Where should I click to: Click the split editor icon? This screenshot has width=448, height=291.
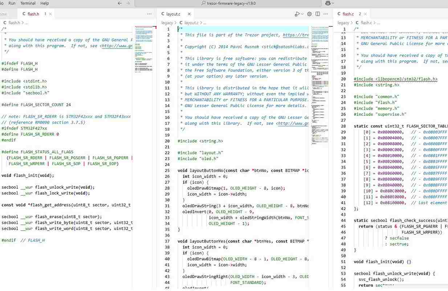point(318,14)
